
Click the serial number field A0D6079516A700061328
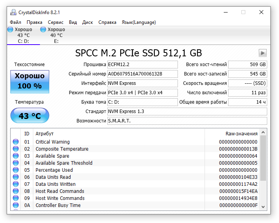143,74
